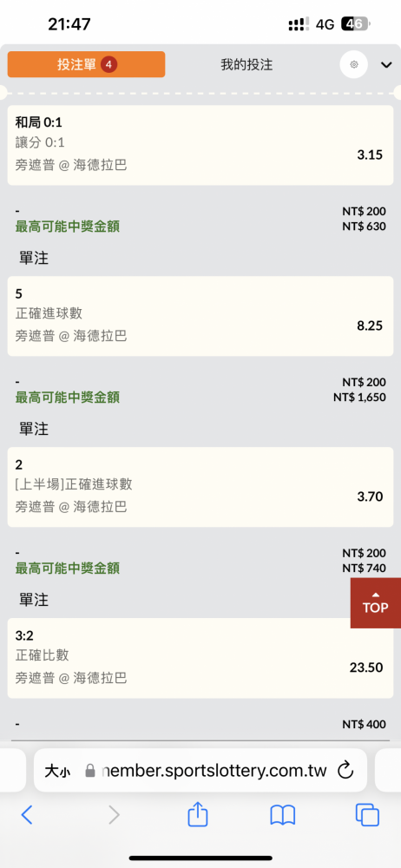Switch to the 我的投注 tab
Viewport: 401px width, 868px height.
pyautogui.click(x=247, y=65)
